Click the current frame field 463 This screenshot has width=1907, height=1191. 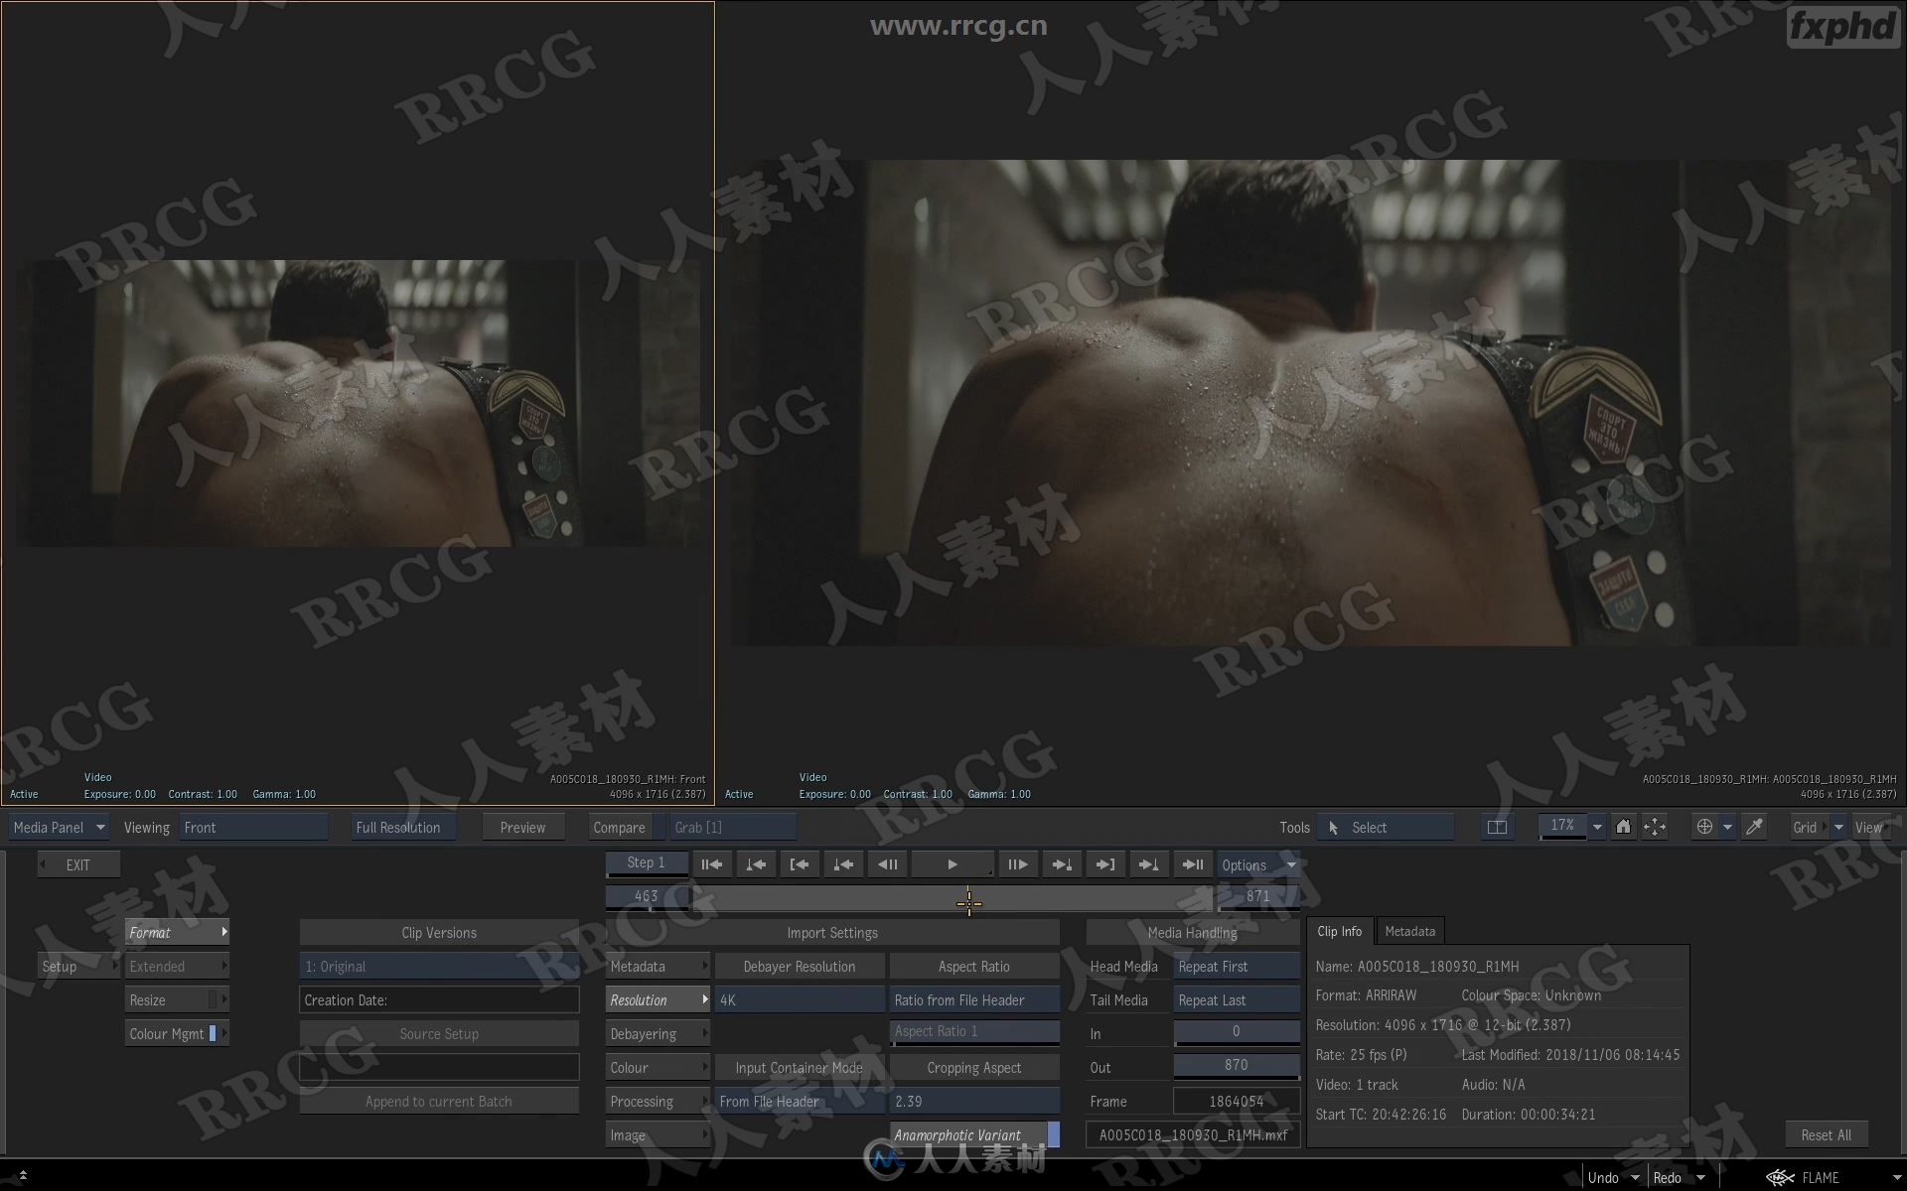point(647,896)
